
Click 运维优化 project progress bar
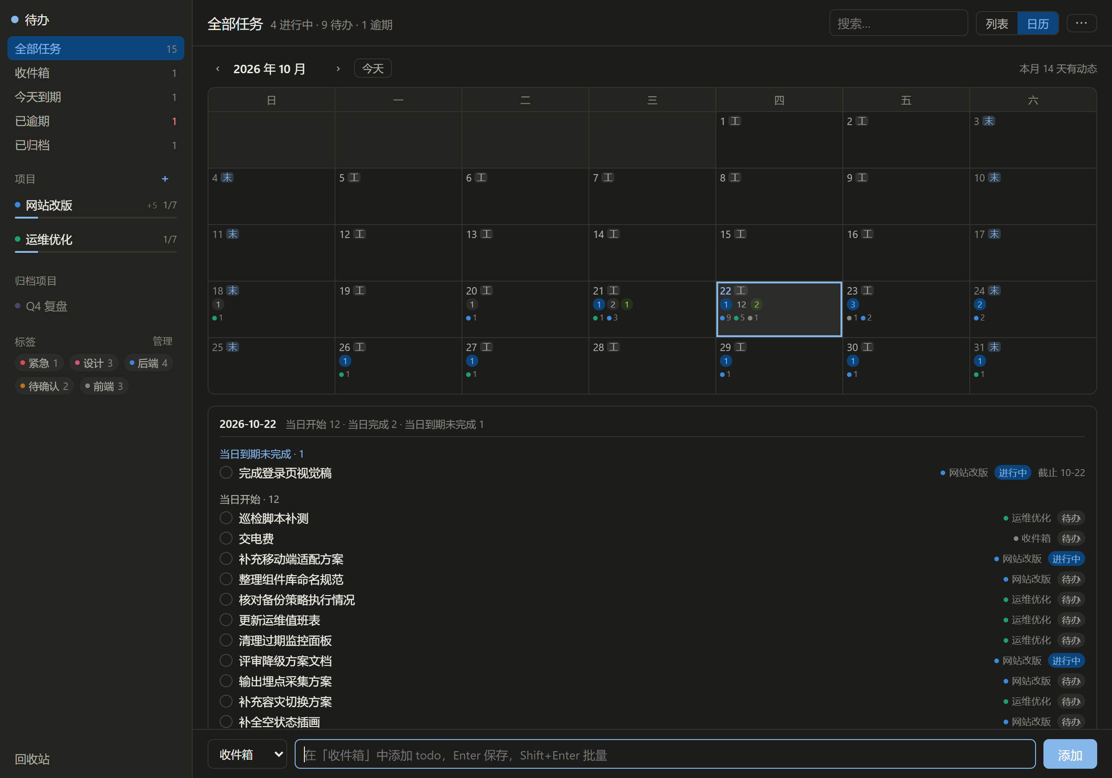click(96, 252)
